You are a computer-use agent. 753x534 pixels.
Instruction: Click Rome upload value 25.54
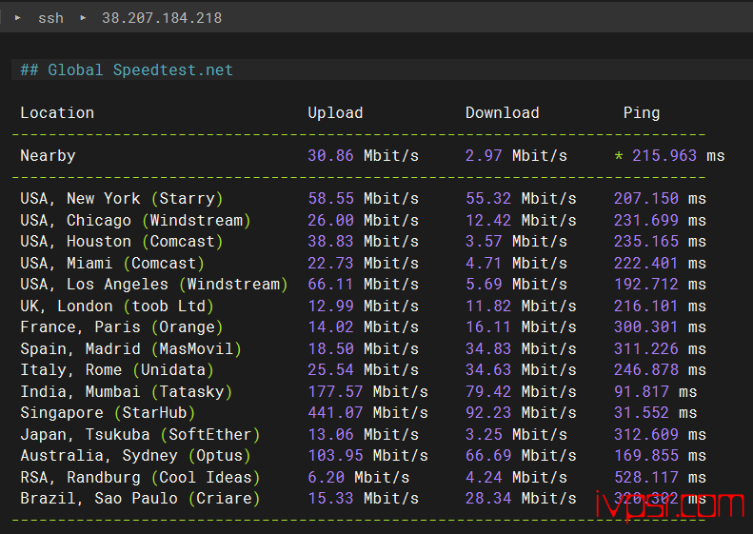tap(330, 369)
